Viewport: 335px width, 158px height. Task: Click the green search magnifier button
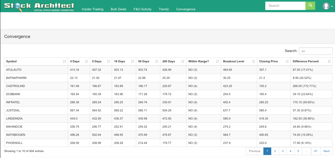point(310,6)
